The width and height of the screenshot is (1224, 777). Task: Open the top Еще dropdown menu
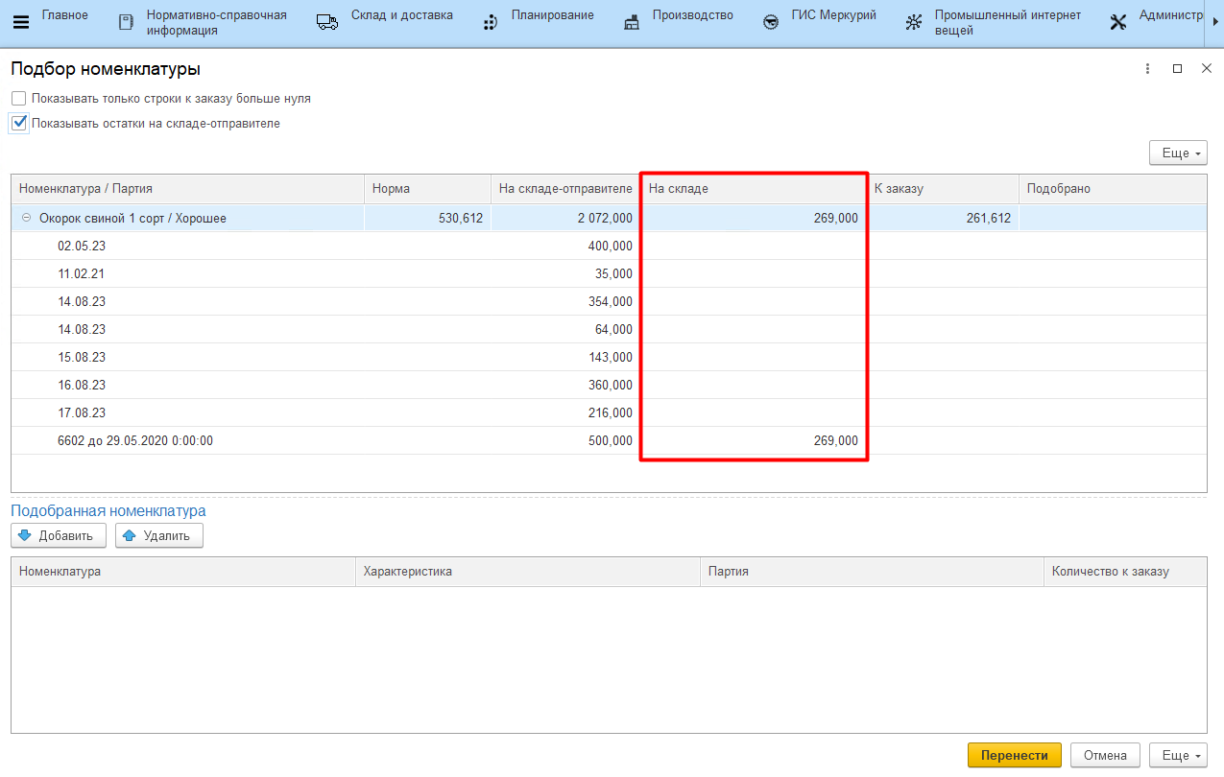(x=1178, y=153)
